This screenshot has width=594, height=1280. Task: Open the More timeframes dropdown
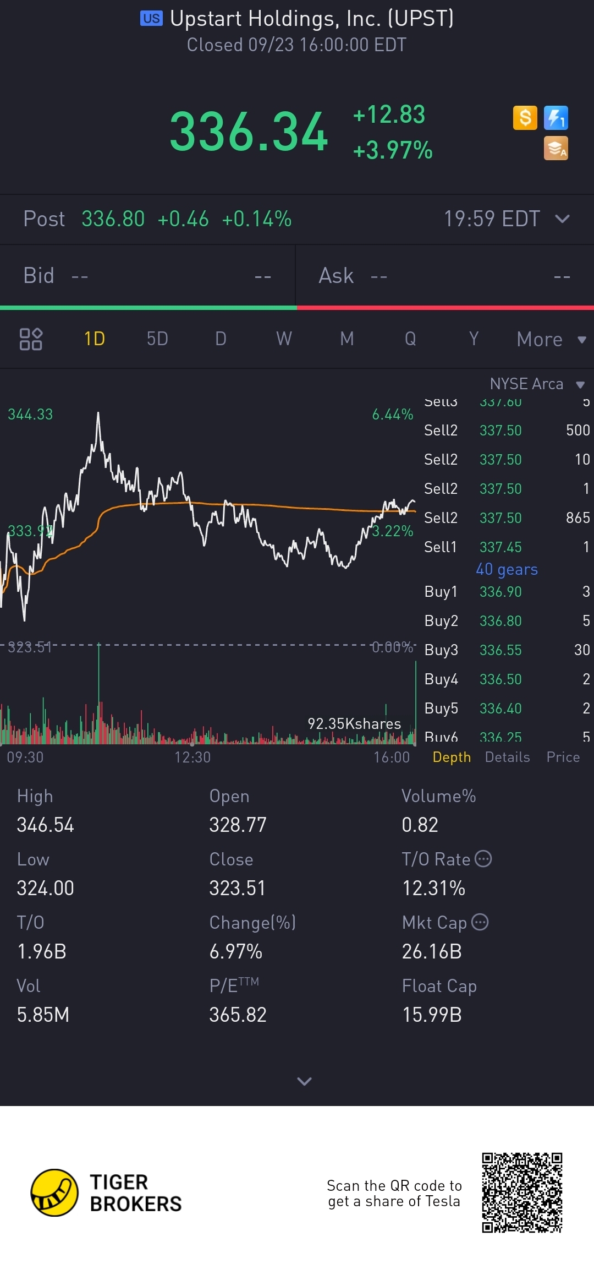[551, 339]
